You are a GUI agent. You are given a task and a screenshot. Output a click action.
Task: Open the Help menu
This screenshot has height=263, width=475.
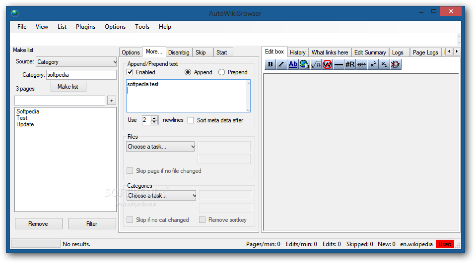[x=165, y=27]
